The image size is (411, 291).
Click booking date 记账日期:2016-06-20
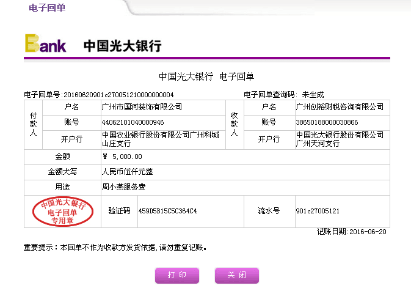click(x=352, y=232)
